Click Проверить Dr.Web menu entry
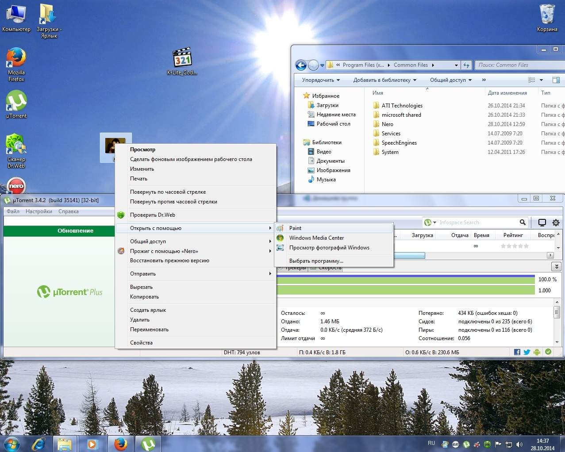 click(x=196, y=215)
